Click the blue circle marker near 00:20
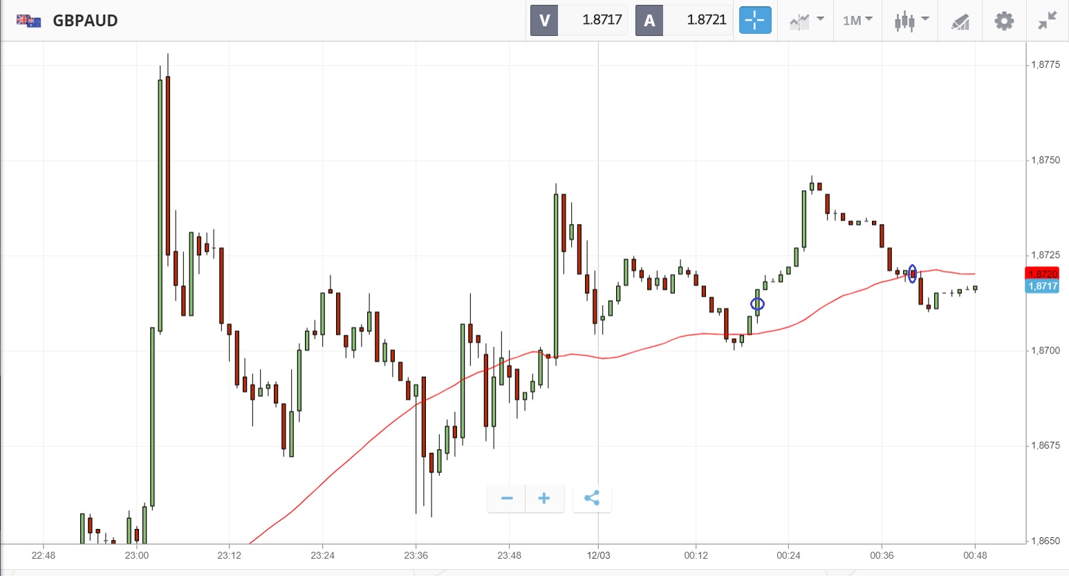1069x576 pixels. [x=758, y=304]
